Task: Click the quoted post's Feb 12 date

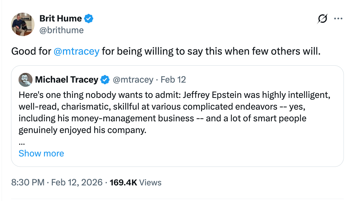Action: click(x=173, y=80)
